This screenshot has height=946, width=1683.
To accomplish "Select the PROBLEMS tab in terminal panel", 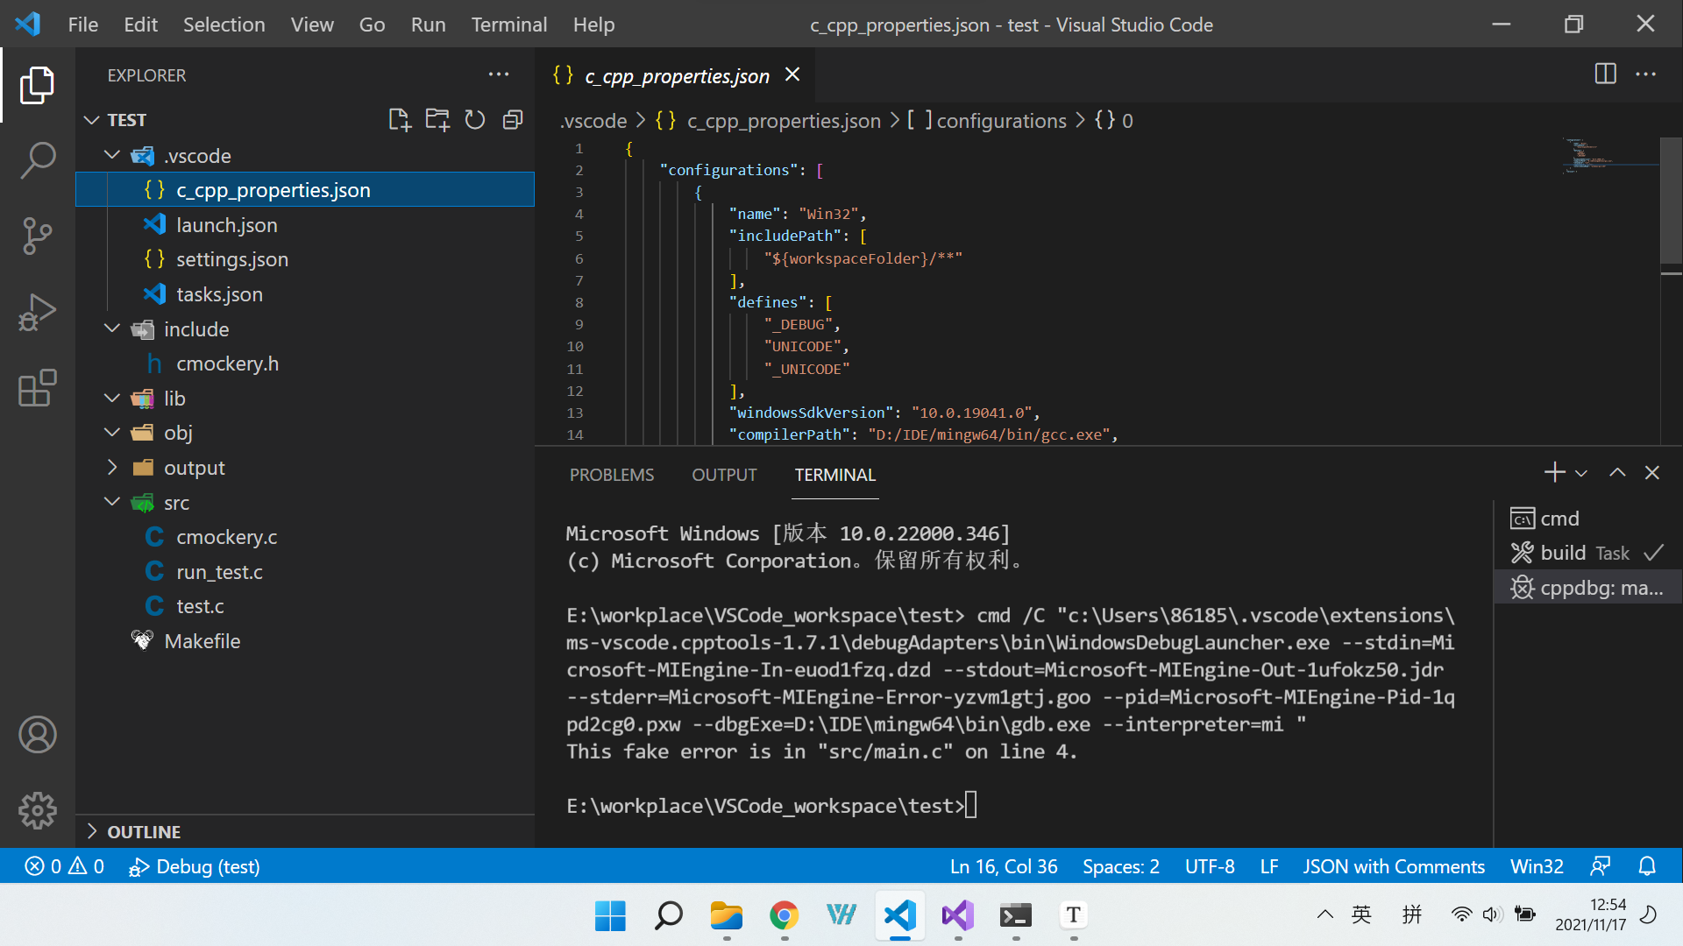I will [613, 475].
